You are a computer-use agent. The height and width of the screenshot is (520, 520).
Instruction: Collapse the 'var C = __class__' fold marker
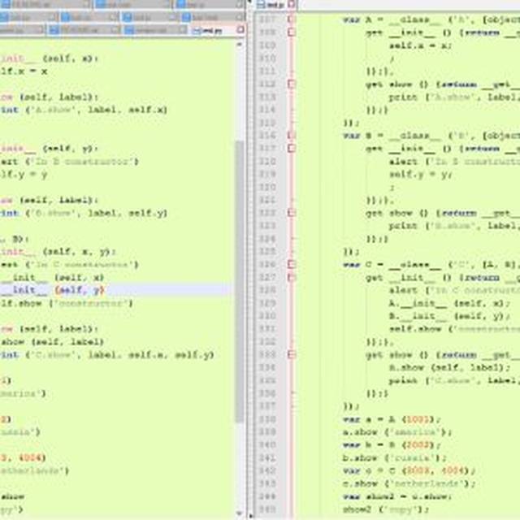292,264
